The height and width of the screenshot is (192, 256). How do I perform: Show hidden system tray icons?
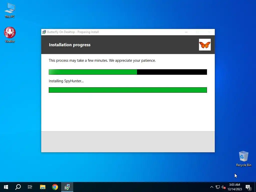(x=211, y=187)
